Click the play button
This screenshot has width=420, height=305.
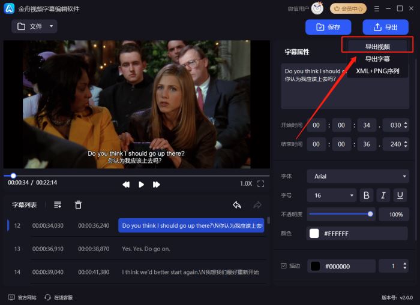[141, 185]
